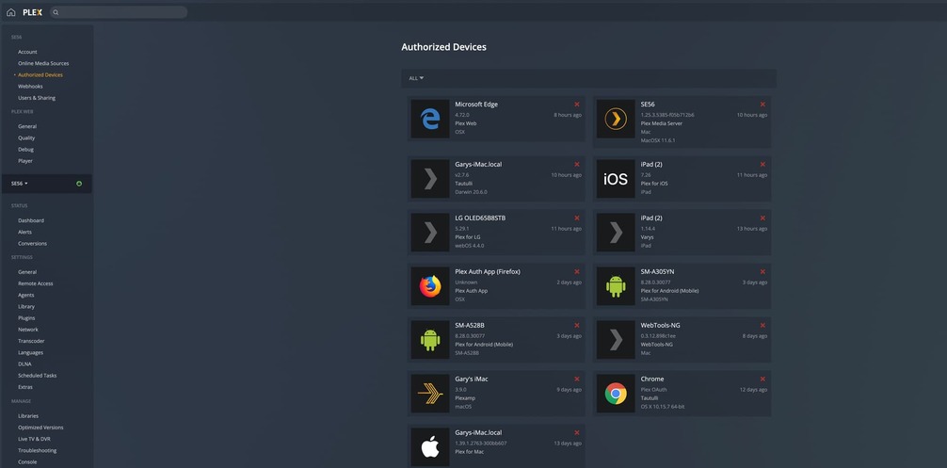Click the search bar field
Image resolution: width=947 pixels, height=468 pixels.
119,12
